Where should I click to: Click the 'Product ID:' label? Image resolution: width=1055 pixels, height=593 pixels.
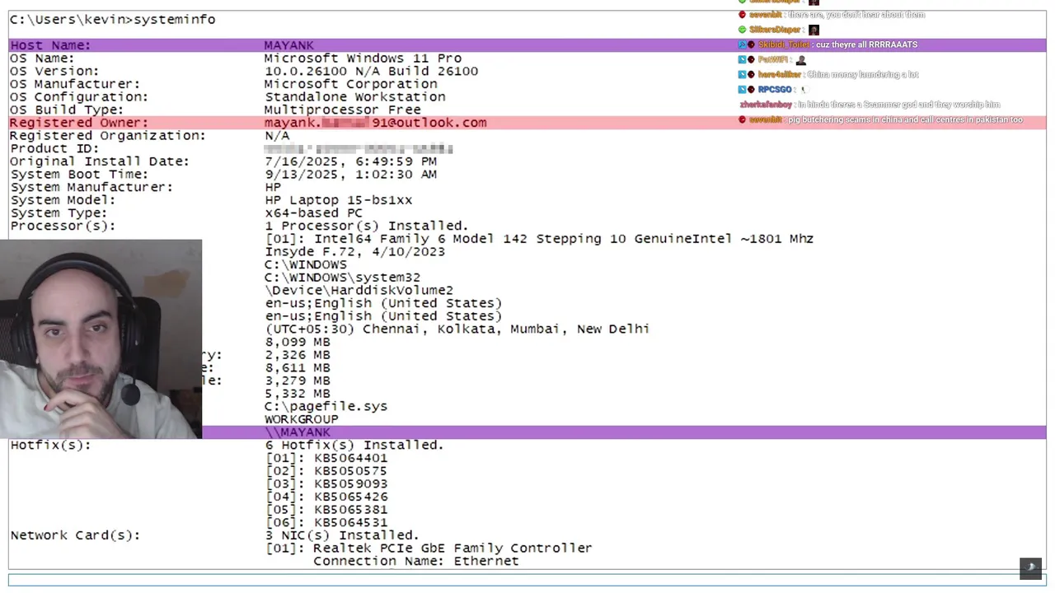coord(54,148)
